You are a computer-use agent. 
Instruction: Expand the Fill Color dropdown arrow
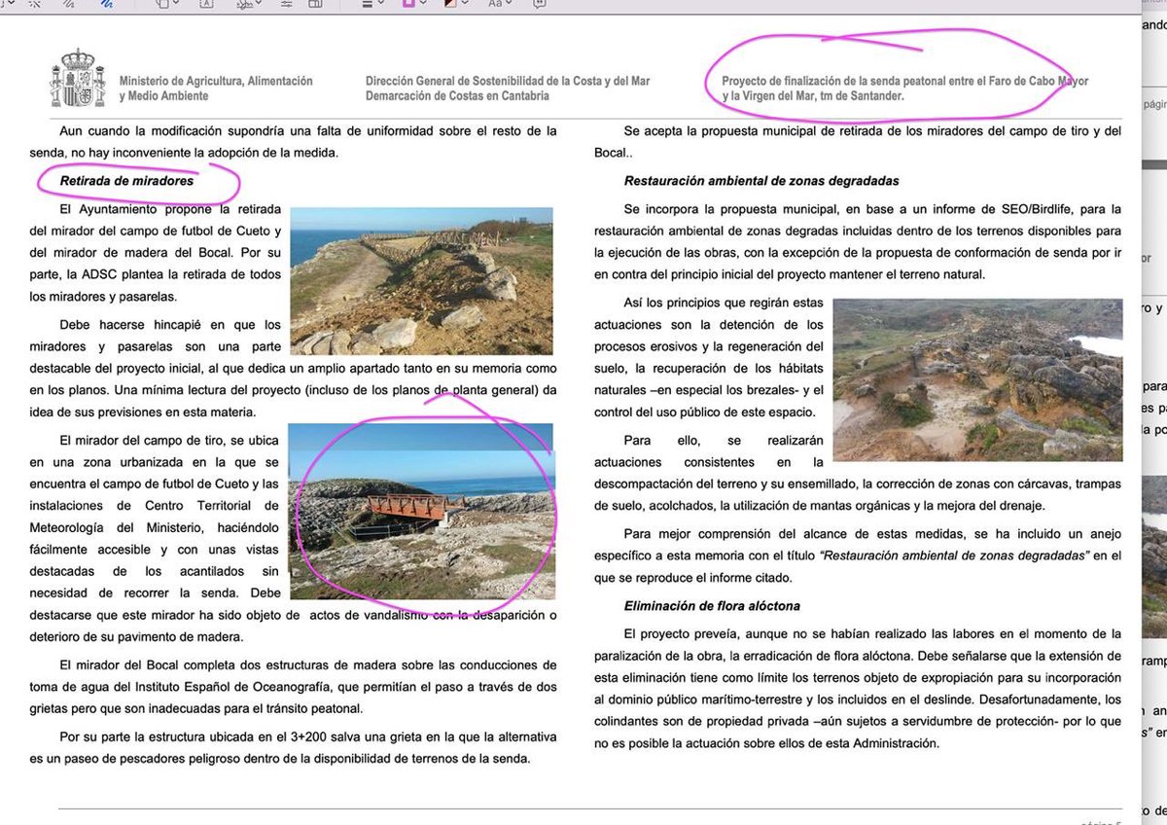point(465,3)
